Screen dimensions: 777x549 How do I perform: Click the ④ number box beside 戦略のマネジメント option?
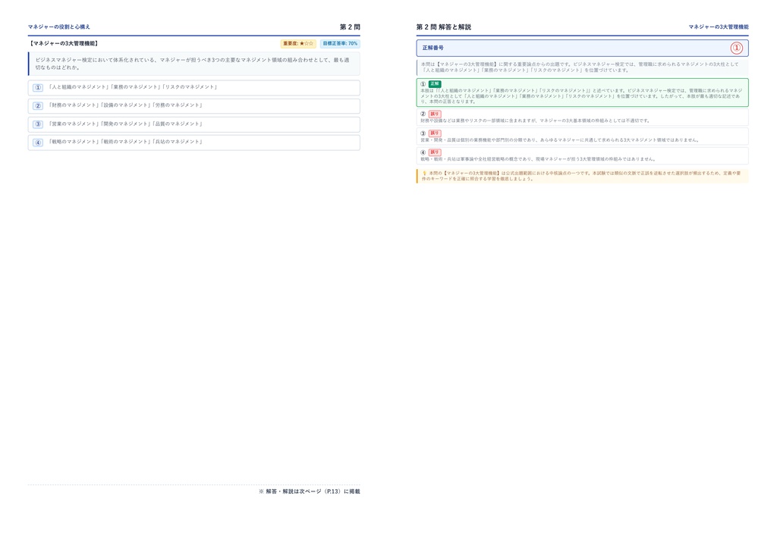coord(38,143)
